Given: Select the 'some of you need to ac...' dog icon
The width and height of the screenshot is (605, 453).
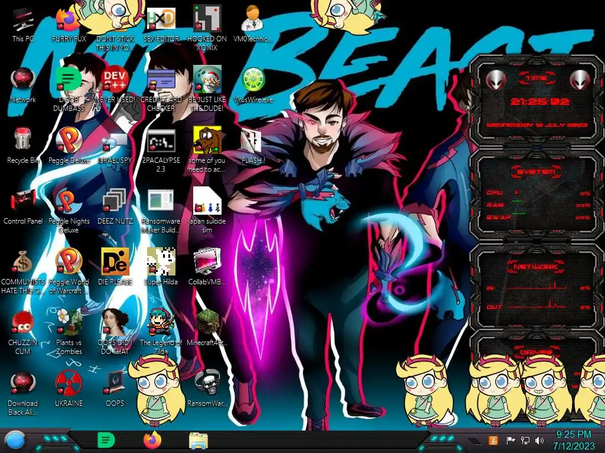Looking at the screenshot, I should pyautogui.click(x=207, y=150).
